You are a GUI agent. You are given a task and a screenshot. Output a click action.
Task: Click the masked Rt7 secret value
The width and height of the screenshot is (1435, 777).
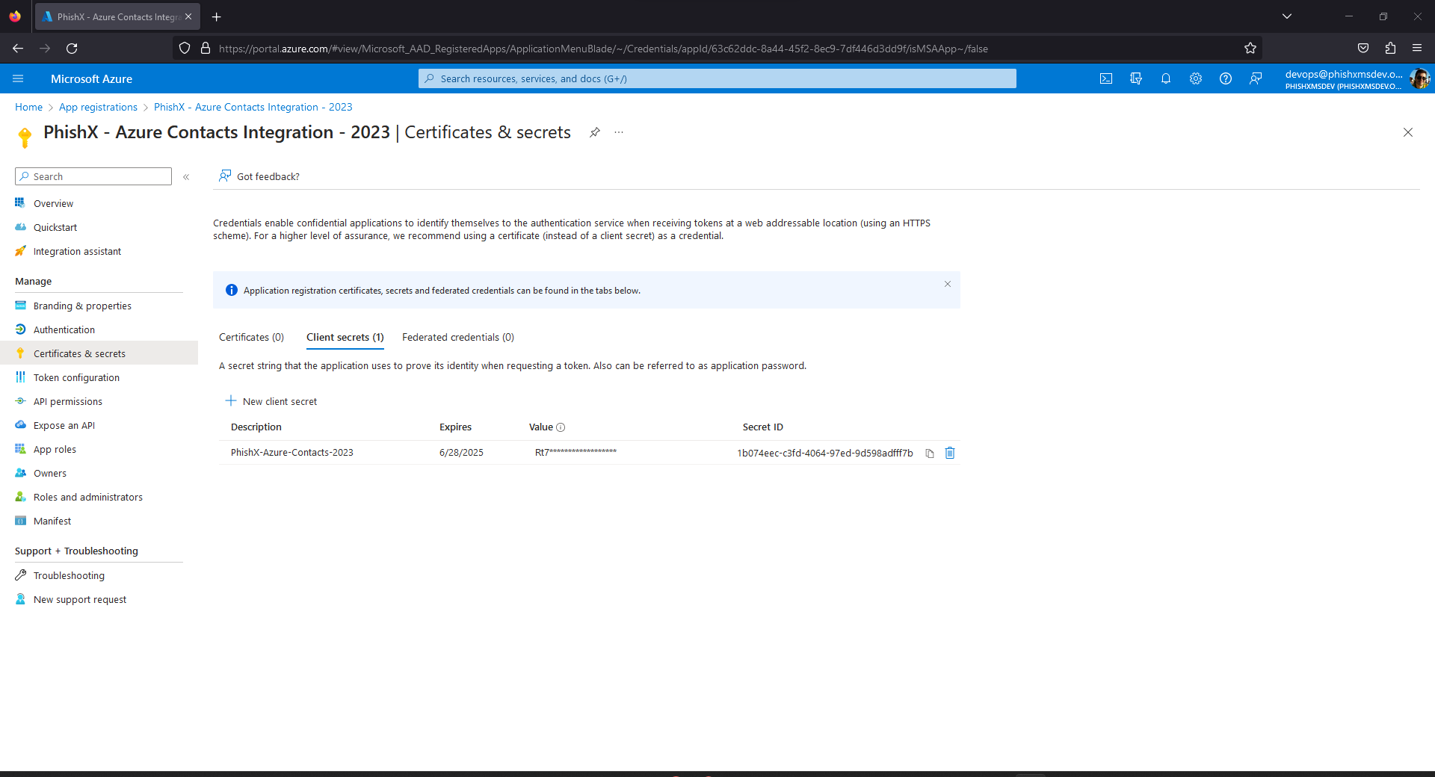575,452
